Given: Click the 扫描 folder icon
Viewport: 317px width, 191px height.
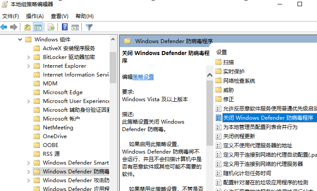Looking at the screenshot, I should coord(218,62).
